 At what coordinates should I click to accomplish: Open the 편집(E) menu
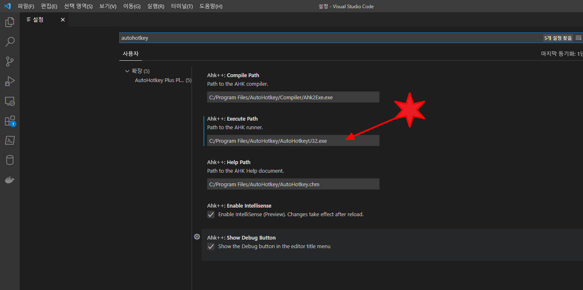click(49, 7)
